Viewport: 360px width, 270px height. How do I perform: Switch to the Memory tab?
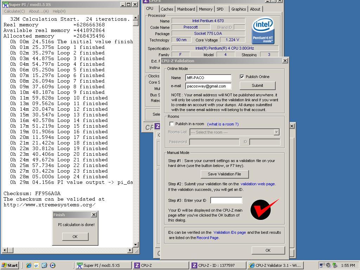point(205,9)
